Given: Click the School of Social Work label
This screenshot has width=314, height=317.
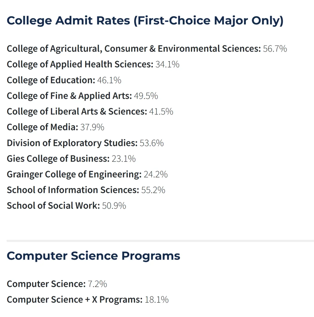Looking at the screenshot, I should (53, 206).
